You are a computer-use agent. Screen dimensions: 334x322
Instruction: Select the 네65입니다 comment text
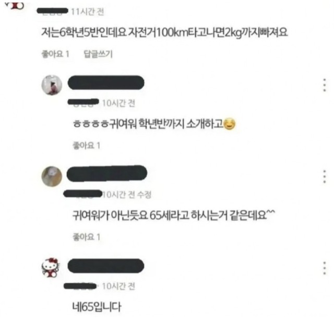click(97, 307)
